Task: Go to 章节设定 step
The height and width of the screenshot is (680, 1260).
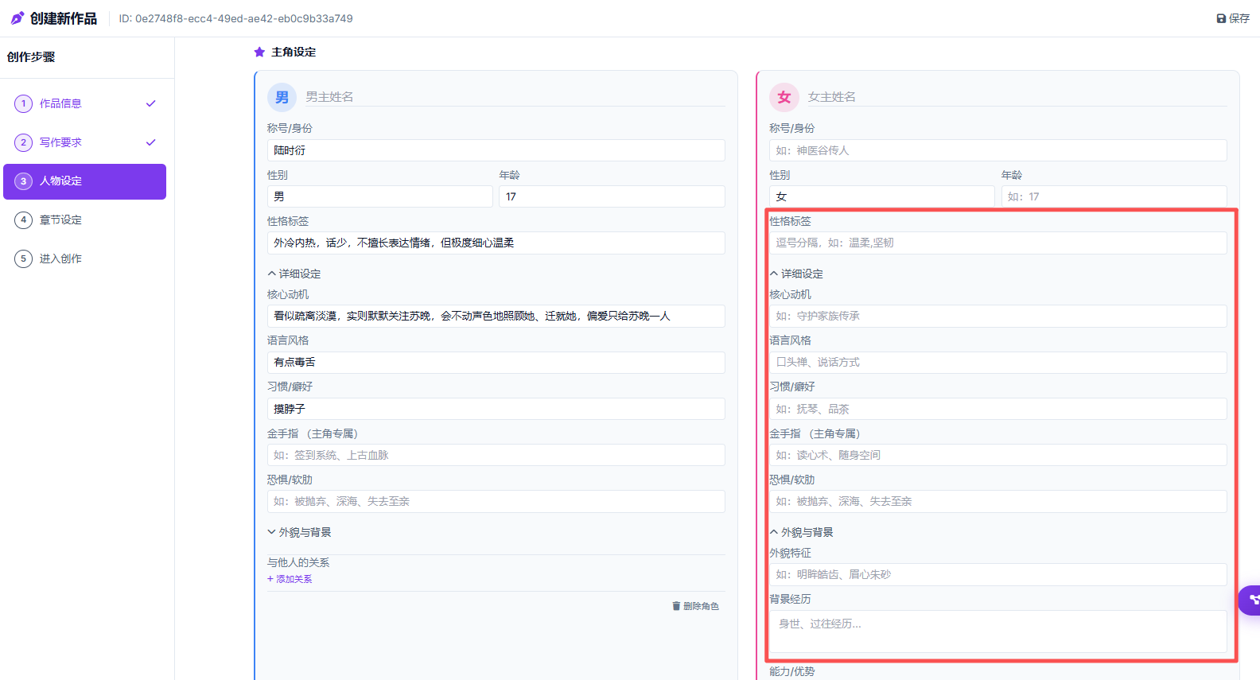Action: coord(84,220)
